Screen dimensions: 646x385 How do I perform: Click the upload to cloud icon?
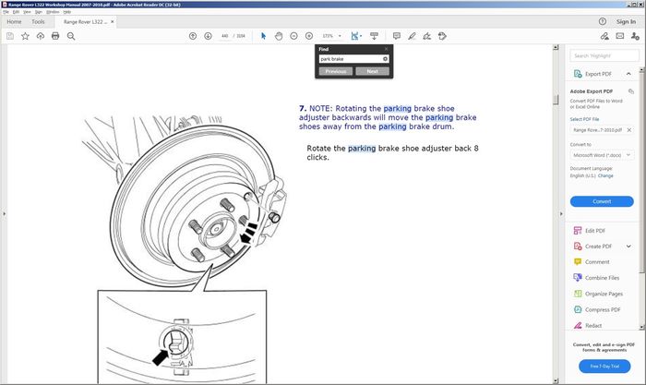tap(41, 36)
